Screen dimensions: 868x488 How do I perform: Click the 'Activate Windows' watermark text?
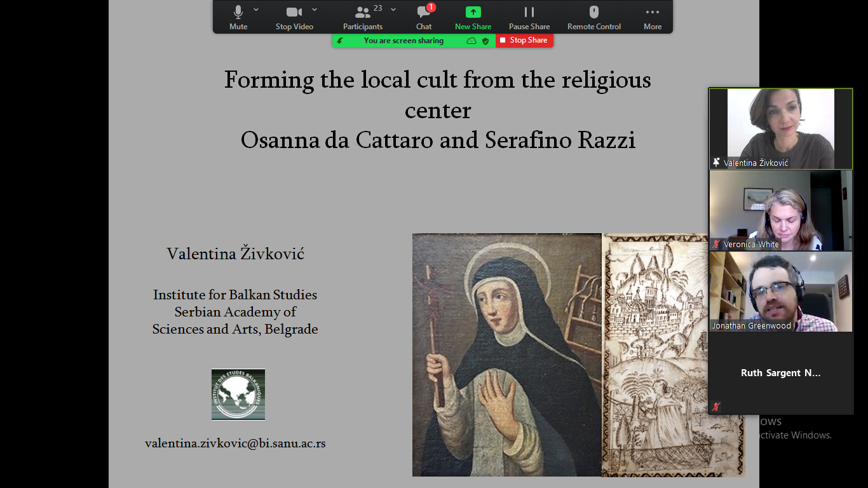794,435
